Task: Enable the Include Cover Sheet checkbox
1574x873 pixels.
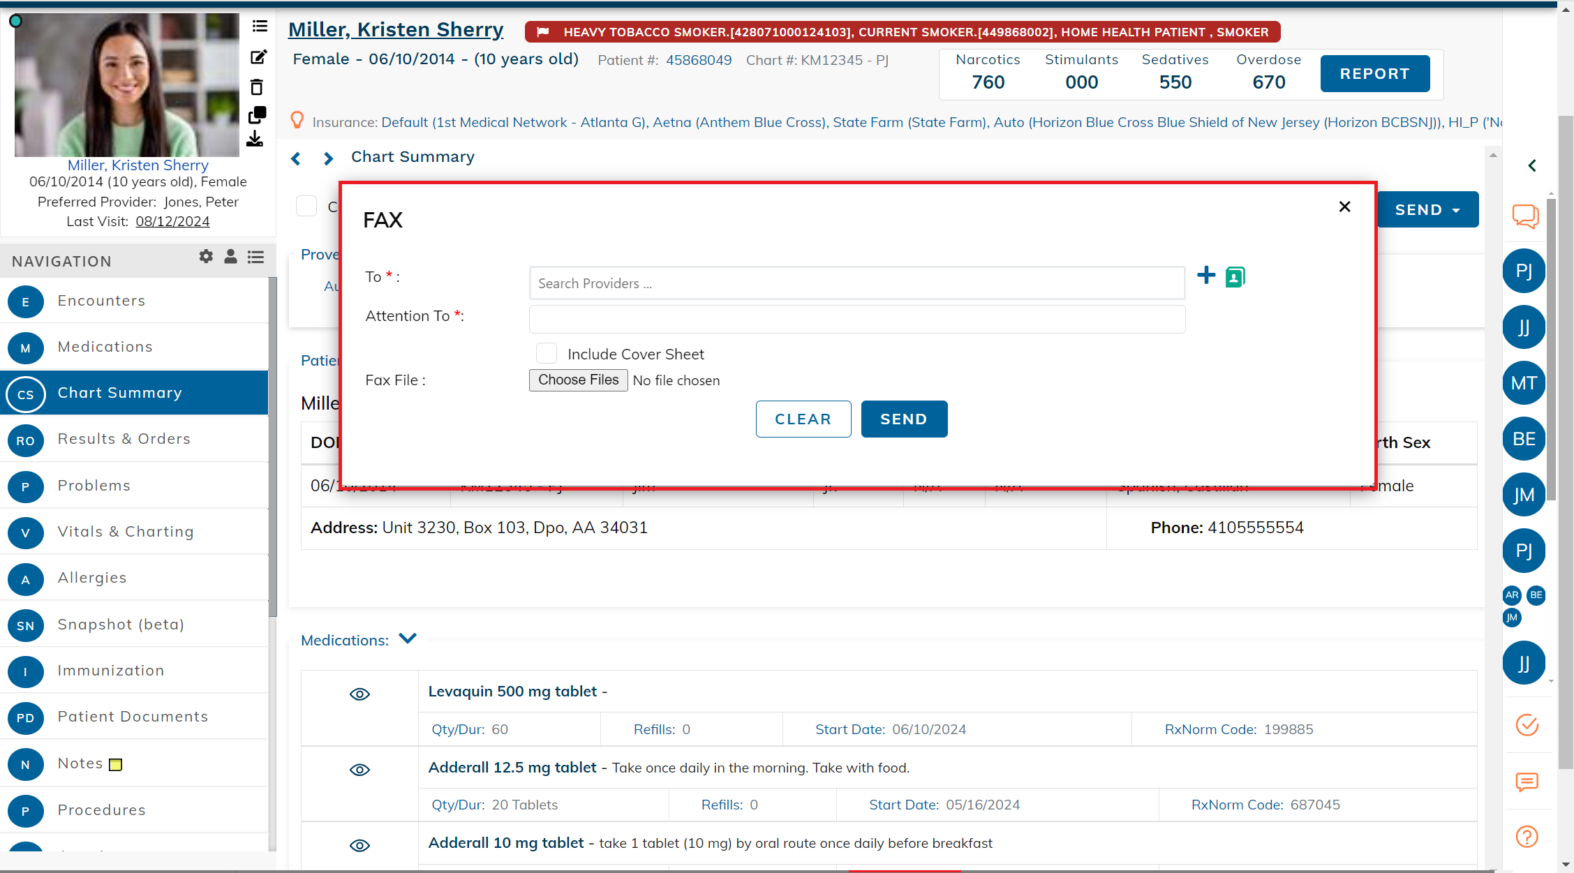Action: pos(547,354)
